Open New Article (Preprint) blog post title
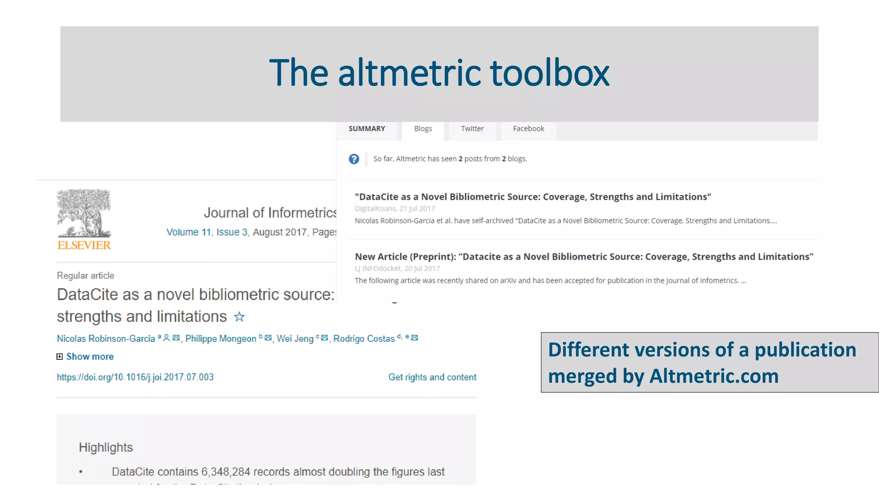This screenshot has width=879, height=494. tap(584, 257)
